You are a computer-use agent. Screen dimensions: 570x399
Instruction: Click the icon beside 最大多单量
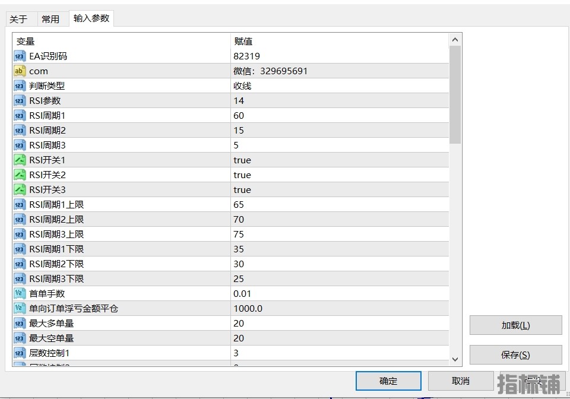pyautogui.click(x=20, y=324)
